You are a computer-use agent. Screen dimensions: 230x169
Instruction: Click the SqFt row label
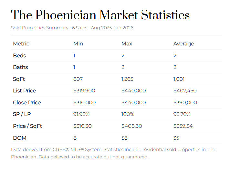tap(19, 79)
